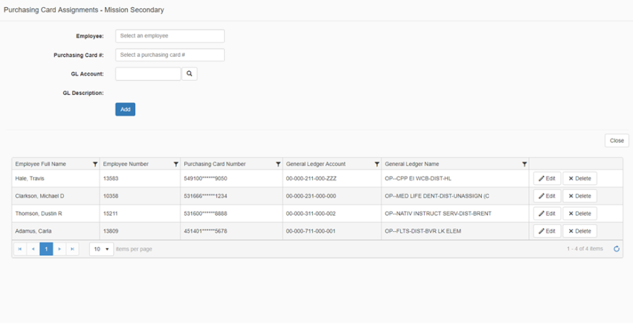The width and height of the screenshot is (633, 327).
Task: Go to the first page of results
Action: click(x=20, y=249)
